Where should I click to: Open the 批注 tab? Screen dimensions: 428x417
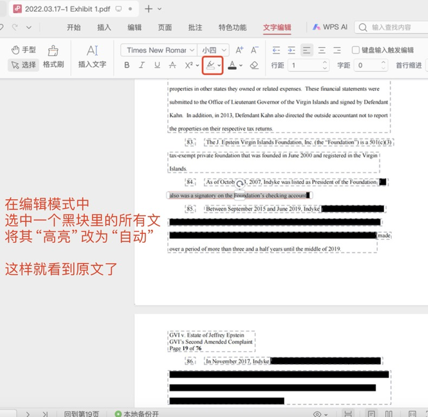coord(195,27)
